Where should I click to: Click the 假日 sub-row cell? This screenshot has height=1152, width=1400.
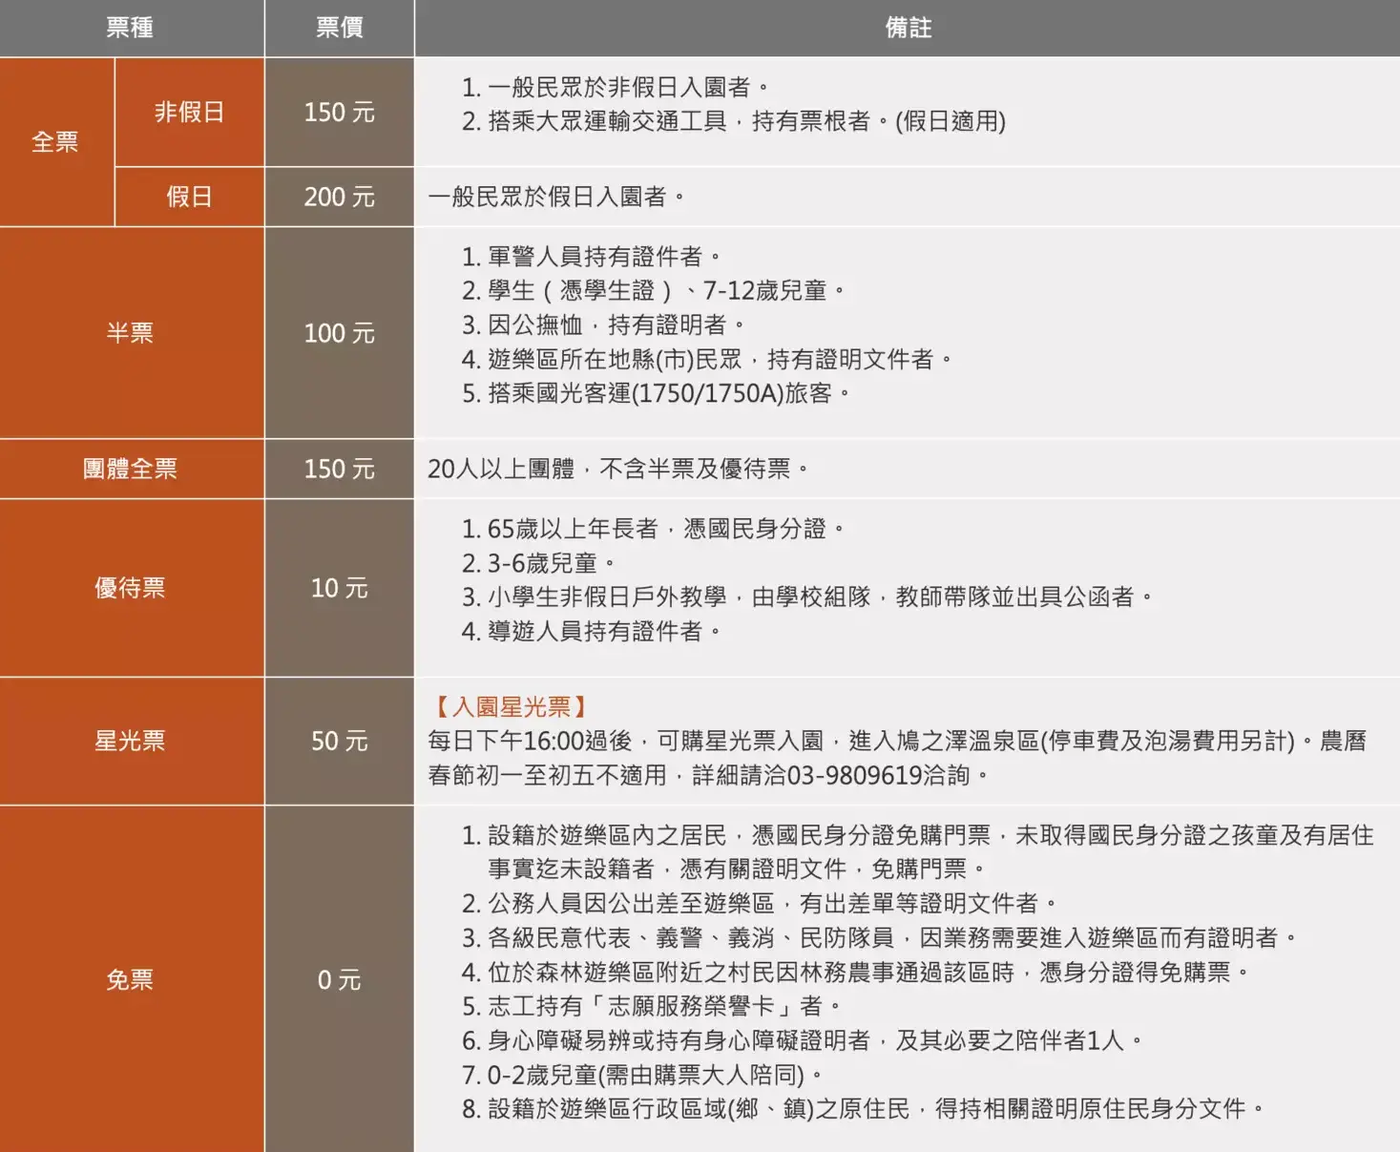point(189,197)
